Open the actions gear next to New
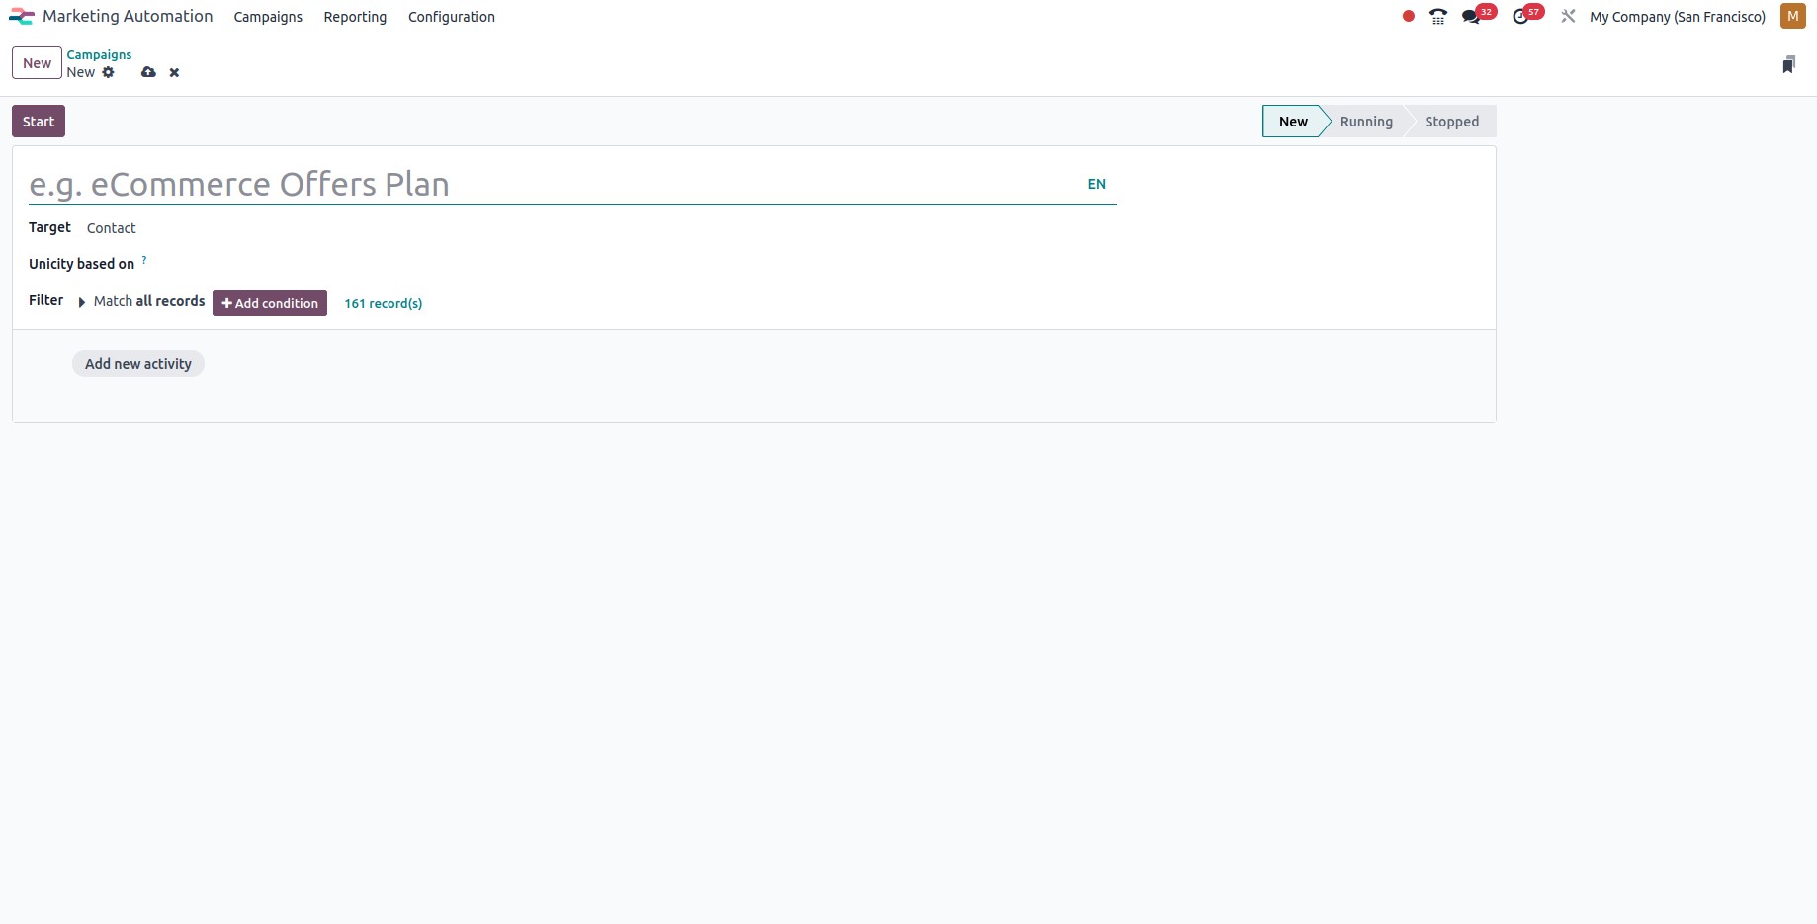 coord(109,72)
